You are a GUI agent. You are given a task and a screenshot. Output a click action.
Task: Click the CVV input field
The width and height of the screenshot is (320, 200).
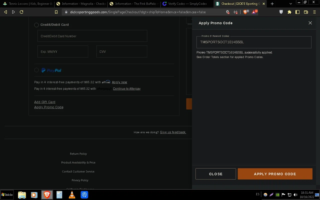click(122, 51)
